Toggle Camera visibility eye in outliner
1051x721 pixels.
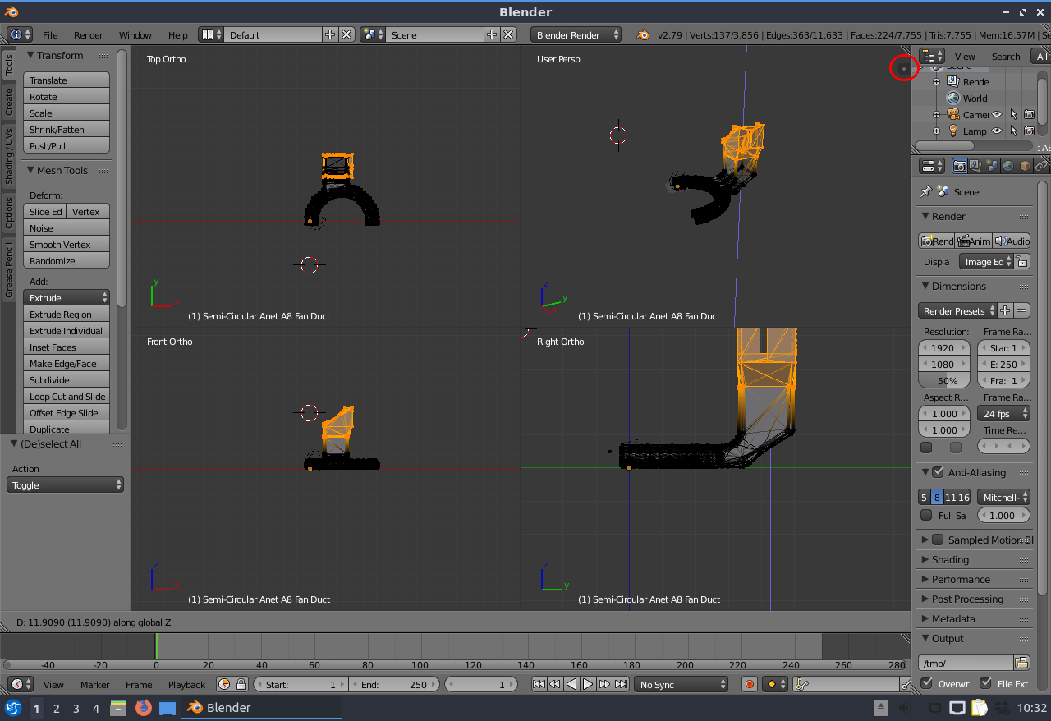point(997,115)
